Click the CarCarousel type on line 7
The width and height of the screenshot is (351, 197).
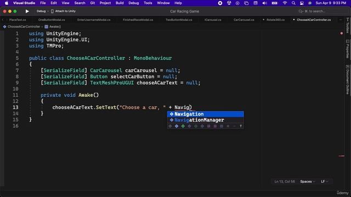click(x=106, y=71)
